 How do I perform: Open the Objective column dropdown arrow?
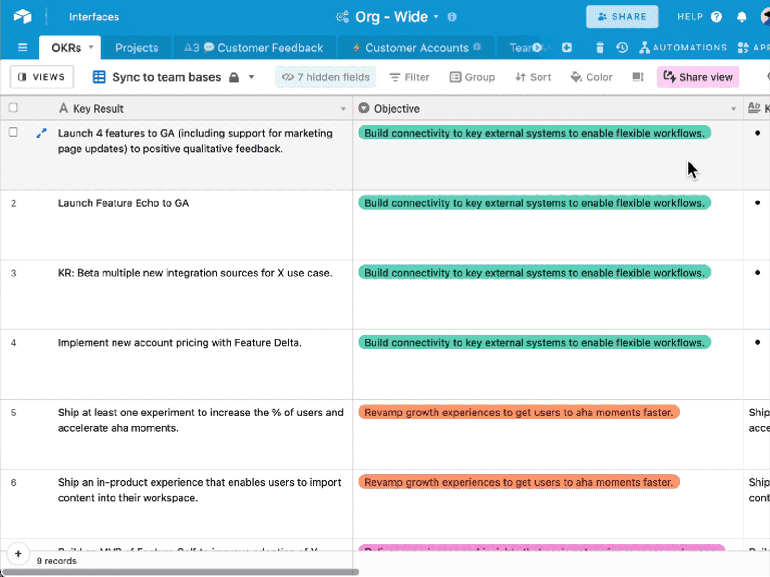[733, 109]
